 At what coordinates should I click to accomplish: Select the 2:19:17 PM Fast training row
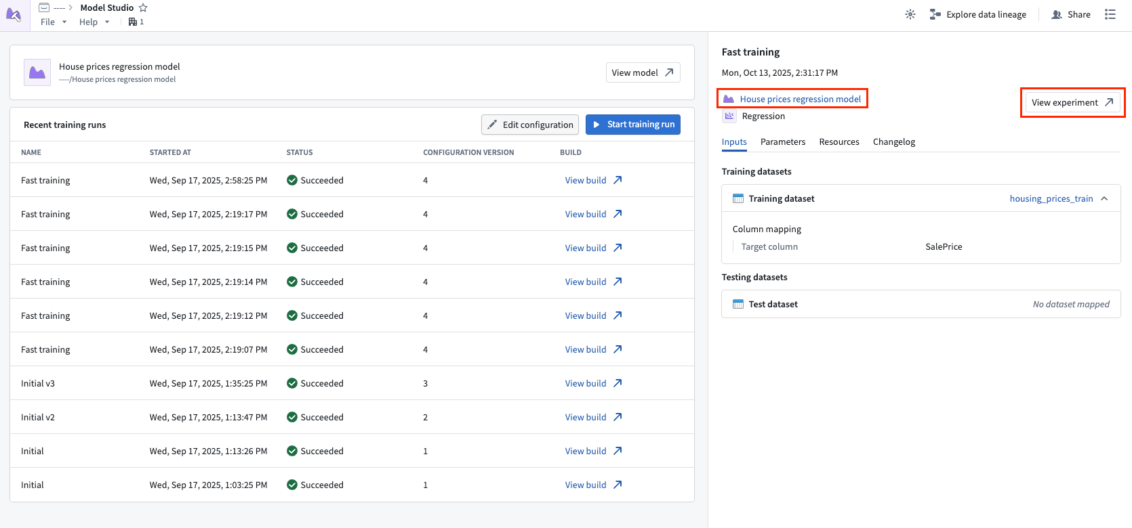(352, 214)
